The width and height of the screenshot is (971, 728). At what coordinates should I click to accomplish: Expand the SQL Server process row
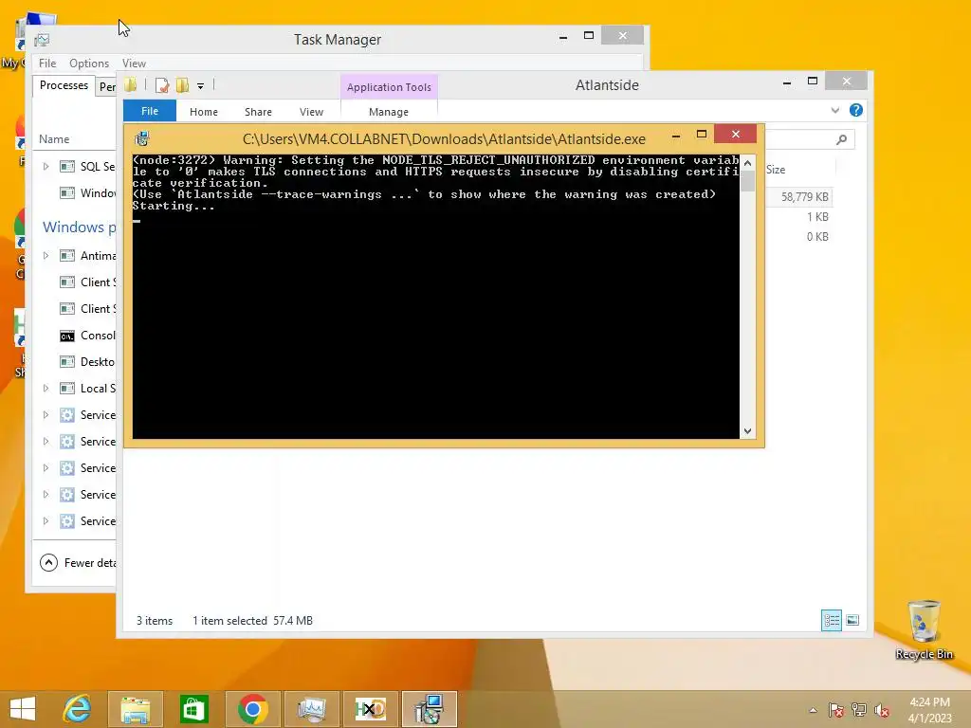46,166
